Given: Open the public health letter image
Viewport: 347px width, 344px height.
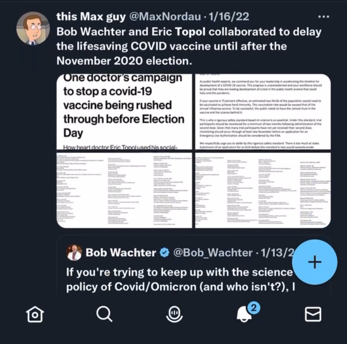Looking at the screenshot, I should [263, 112].
